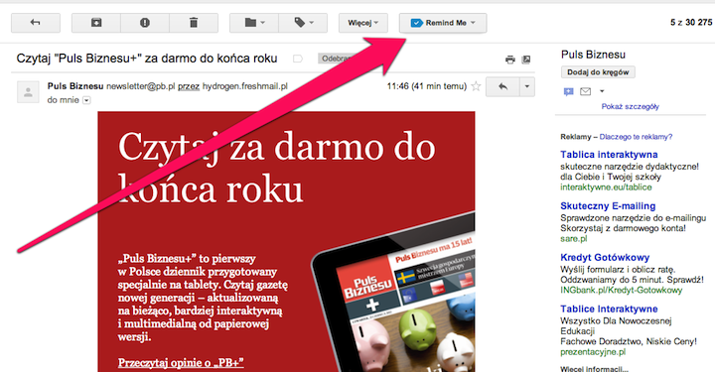Send email to contact envelope icon

click(x=586, y=91)
